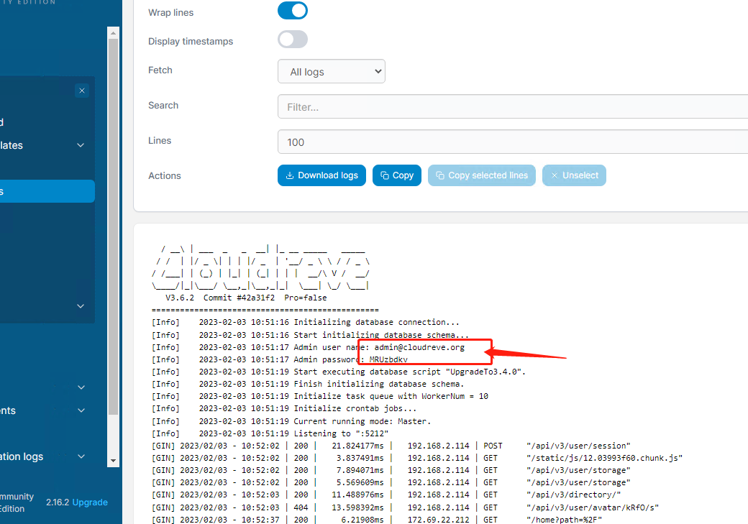Click the X icon on Unselect
Screen dimensions: 748x524
pyautogui.click(x=555, y=175)
